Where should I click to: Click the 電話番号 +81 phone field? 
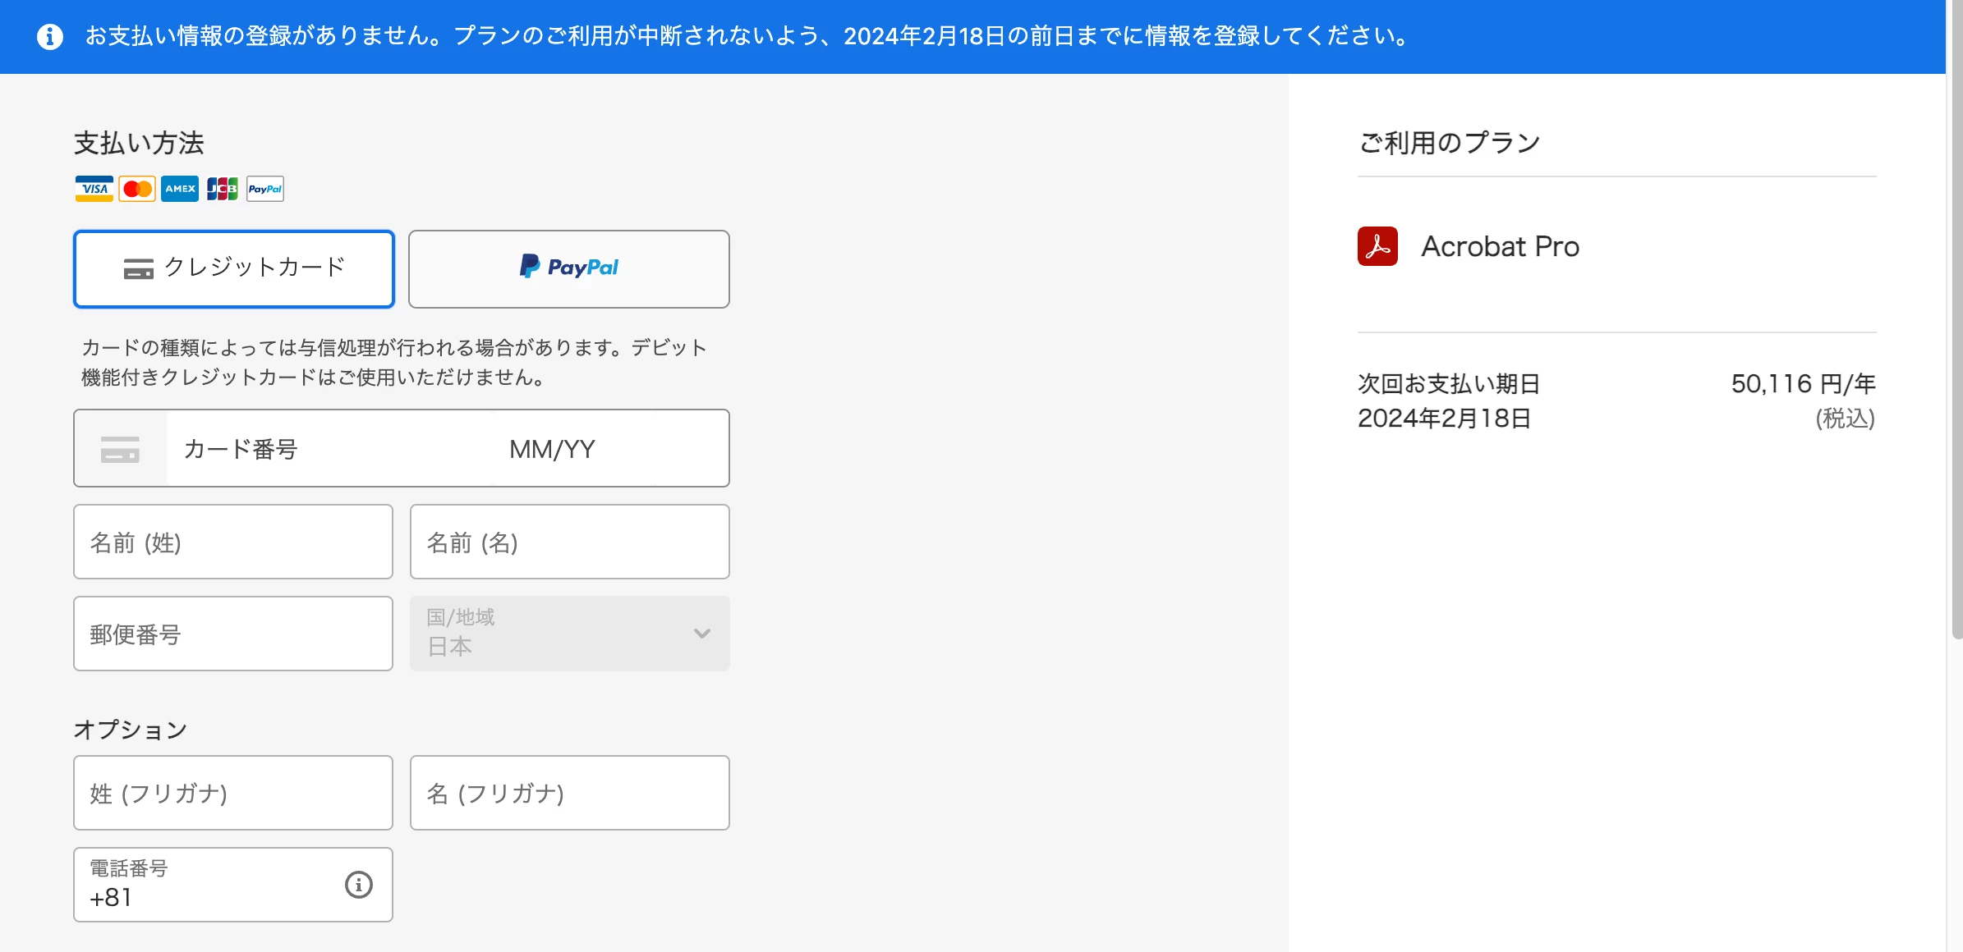[x=205, y=886]
